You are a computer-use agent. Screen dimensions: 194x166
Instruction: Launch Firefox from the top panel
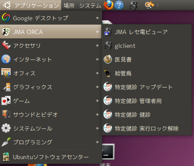[109, 5]
